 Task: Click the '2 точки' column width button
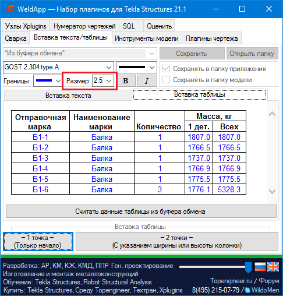[x=177, y=241]
